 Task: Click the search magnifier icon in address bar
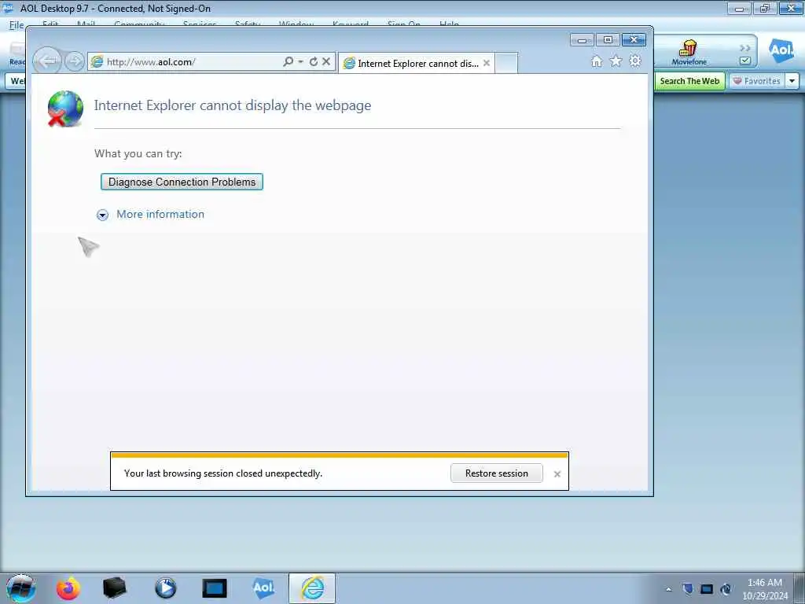[x=288, y=61]
